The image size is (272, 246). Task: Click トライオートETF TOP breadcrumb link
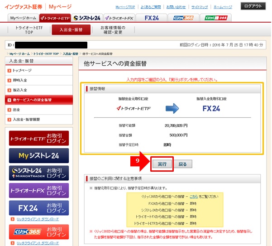tap(46, 54)
